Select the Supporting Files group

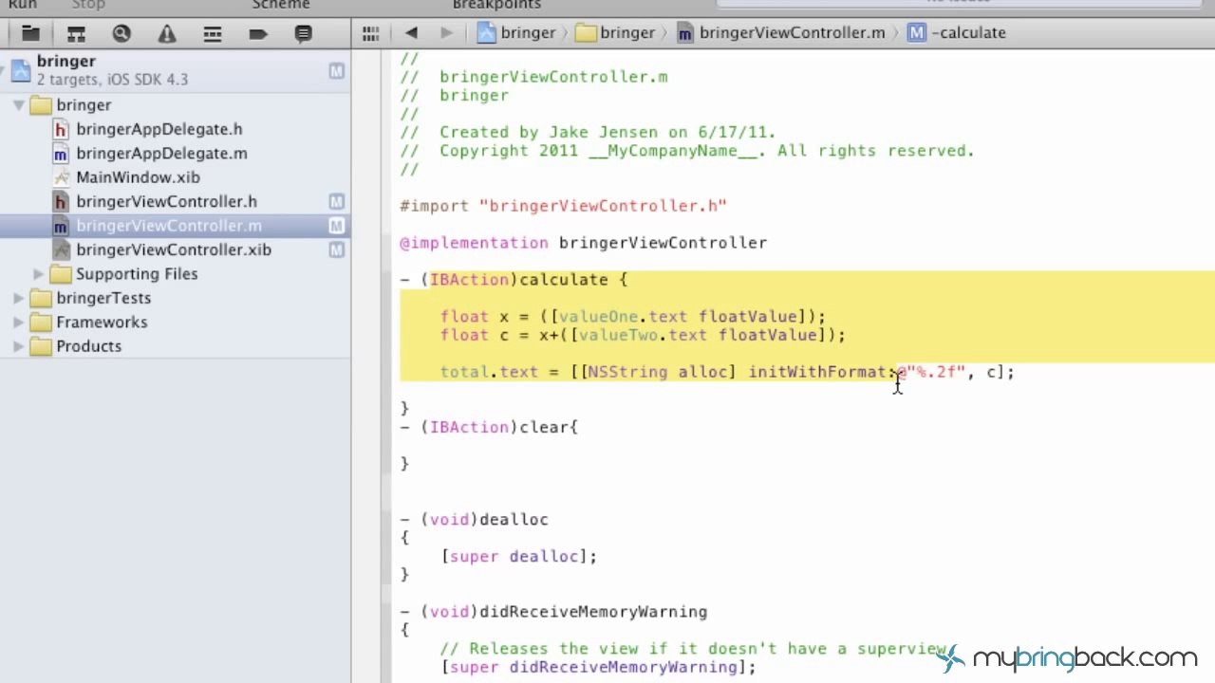tap(136, 274)
